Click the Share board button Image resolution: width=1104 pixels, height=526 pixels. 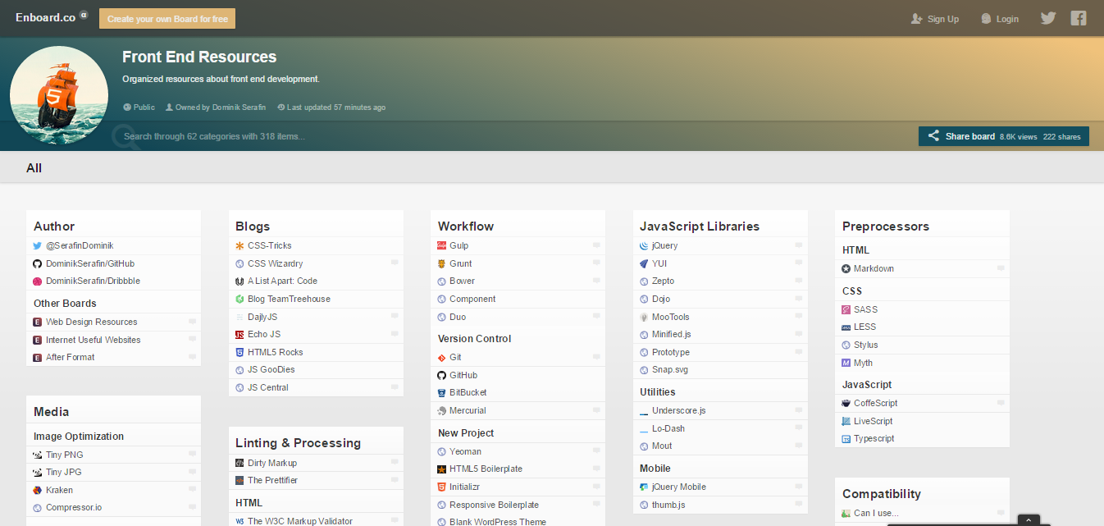tap(1004, 136)
